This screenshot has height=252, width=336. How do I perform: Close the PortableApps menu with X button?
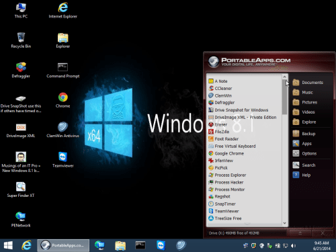point(323,233)
